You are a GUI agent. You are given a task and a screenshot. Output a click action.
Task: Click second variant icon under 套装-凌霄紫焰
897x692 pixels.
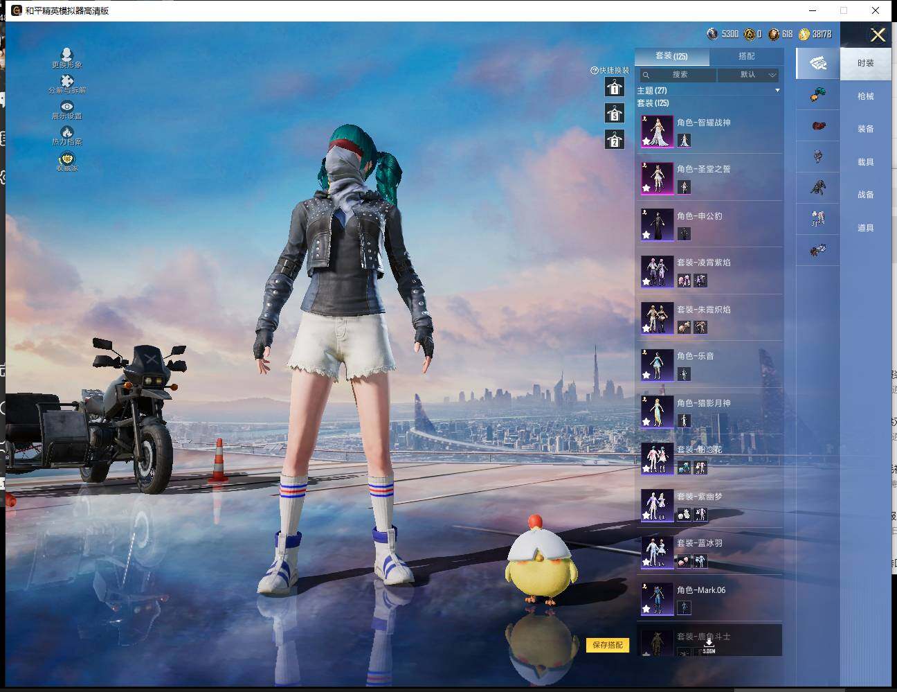click(700, 281)
